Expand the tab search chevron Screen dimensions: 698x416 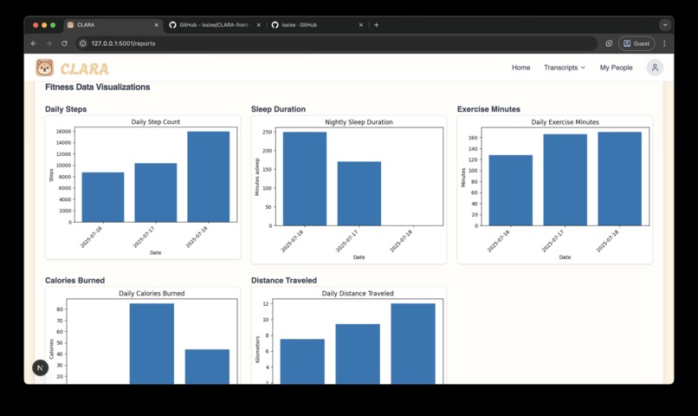665,25
